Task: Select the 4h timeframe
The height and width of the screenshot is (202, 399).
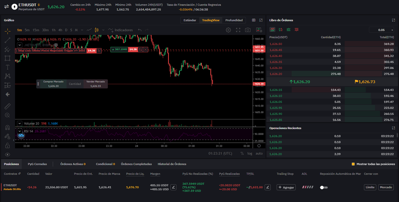Action: pyautogui.click(x=60, y=30)
